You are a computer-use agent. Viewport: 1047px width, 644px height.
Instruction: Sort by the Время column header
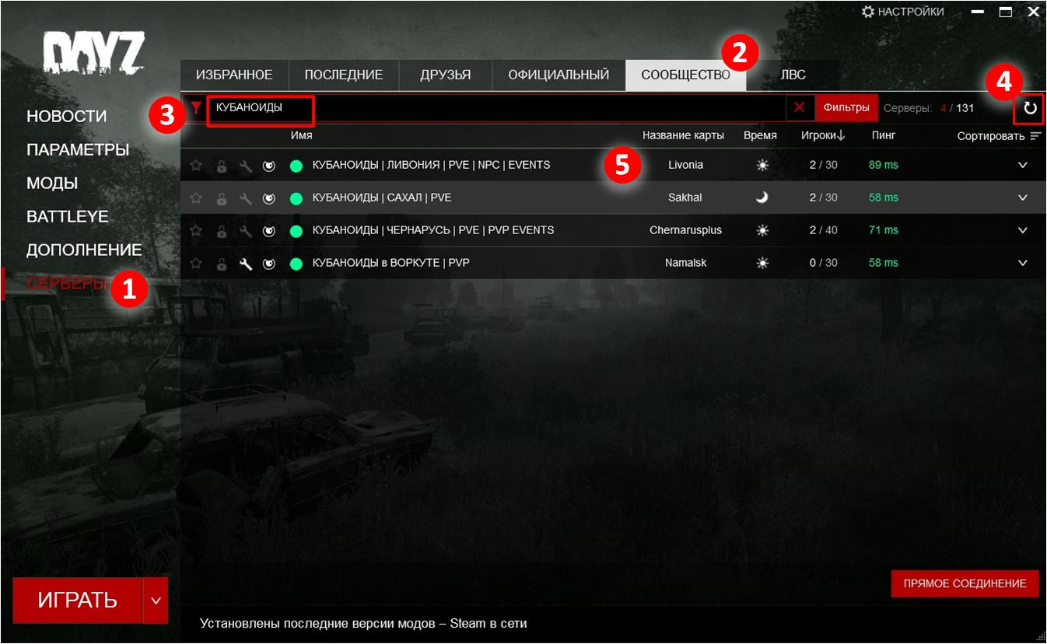click(x=760, y=135)
